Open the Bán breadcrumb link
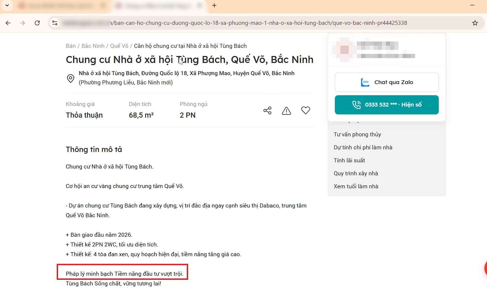 pyautogui.click(x=71, y=46)
